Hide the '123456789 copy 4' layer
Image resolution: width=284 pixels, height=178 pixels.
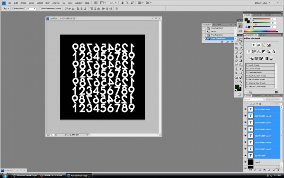pos(245,122)
